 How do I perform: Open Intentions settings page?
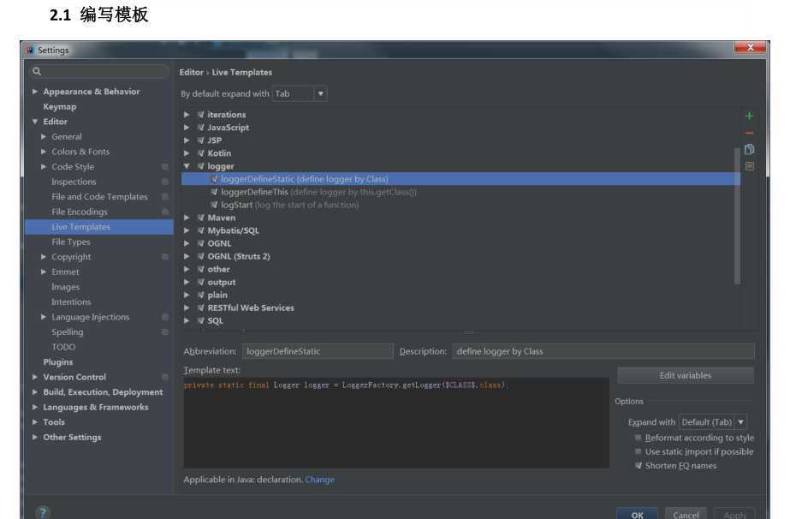[x=71, y=301]
